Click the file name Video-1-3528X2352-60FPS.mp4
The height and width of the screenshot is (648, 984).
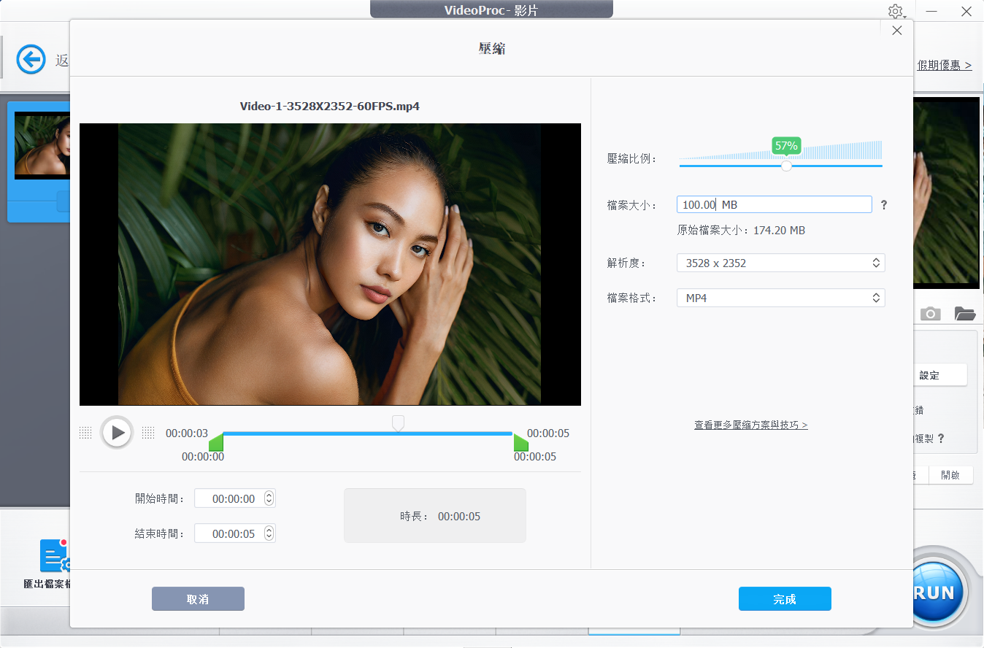point(330,106)
